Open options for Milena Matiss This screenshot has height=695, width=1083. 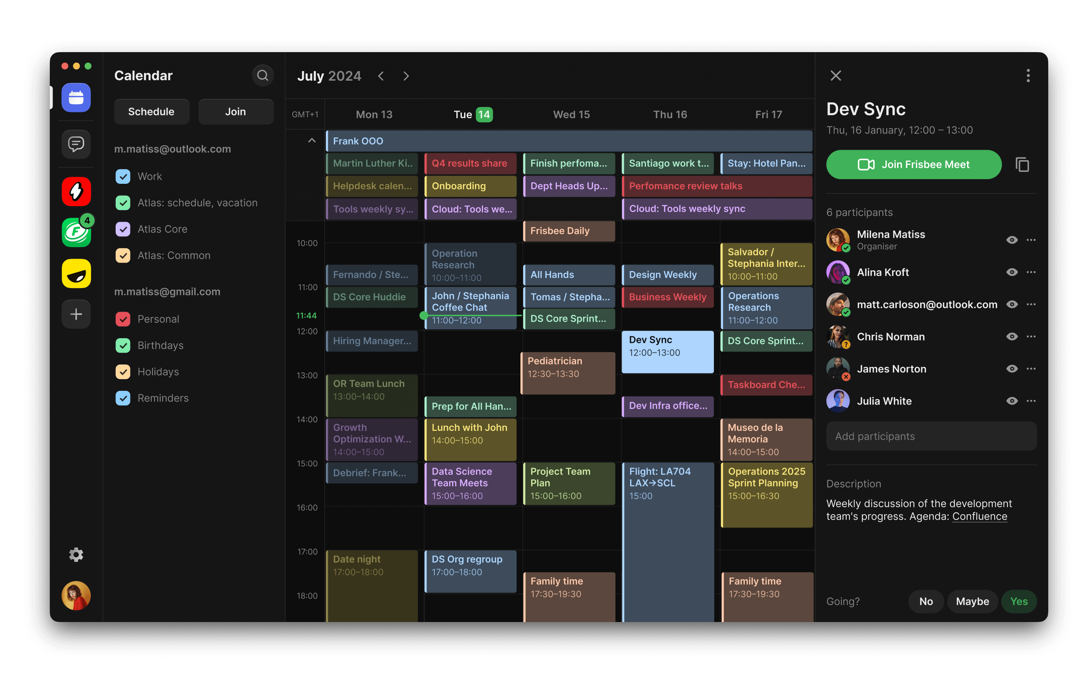(x=1030, y=240)
